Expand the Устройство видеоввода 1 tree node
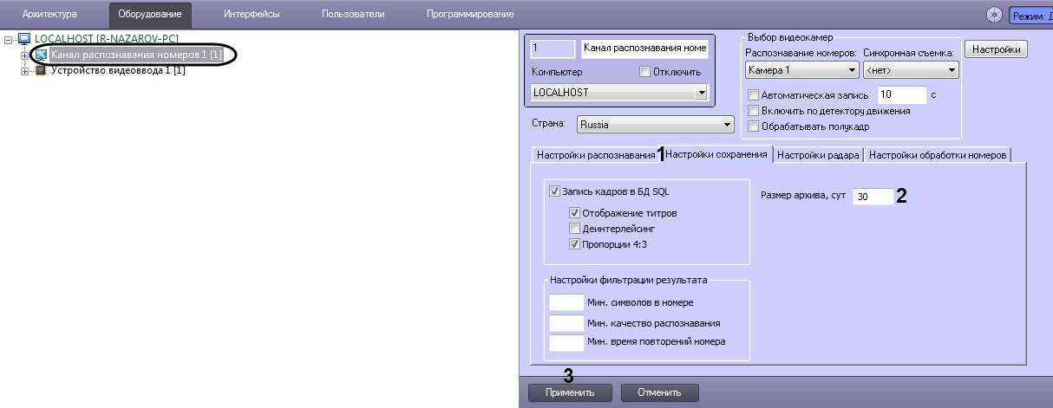 pos(24,71)
